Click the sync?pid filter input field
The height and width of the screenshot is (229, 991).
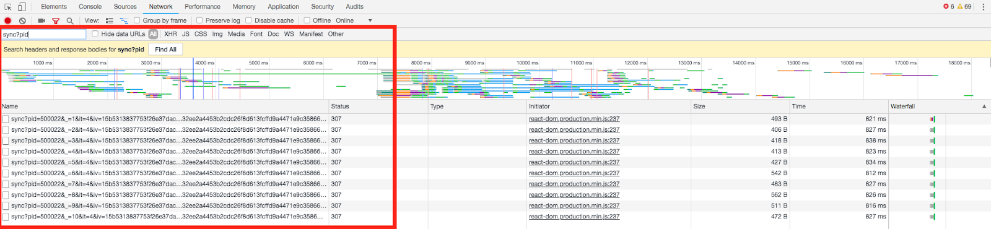(43, 34)
